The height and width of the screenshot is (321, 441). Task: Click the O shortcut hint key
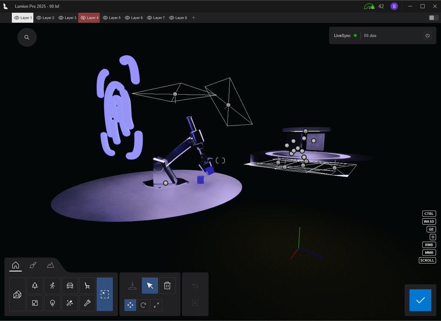(x=433, y=237)
